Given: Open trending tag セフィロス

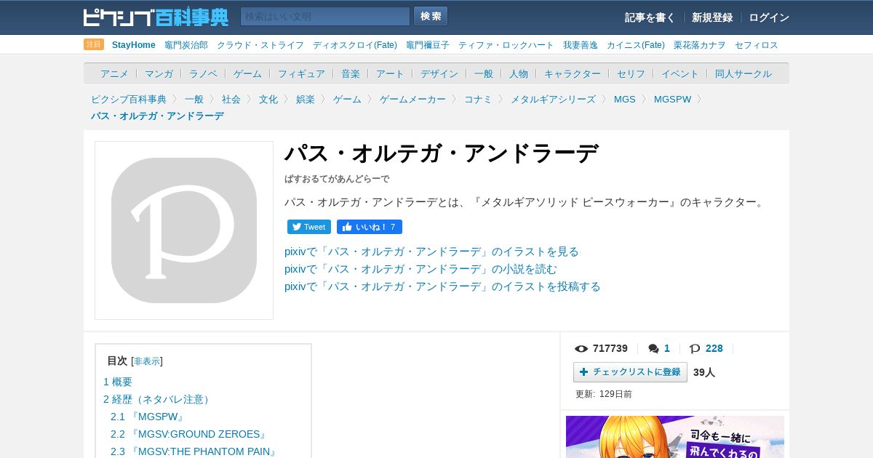Looking at the screenshot, I should [x=757, y=45].
